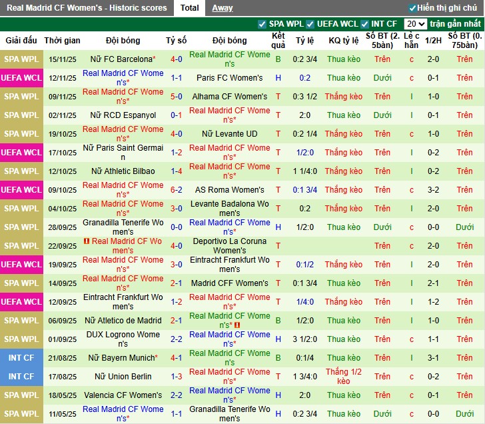485x424 pixels.
Task: Click red card icon in Atletico de Madrid row
Action: pyautogui.click(x=237, y=325)
